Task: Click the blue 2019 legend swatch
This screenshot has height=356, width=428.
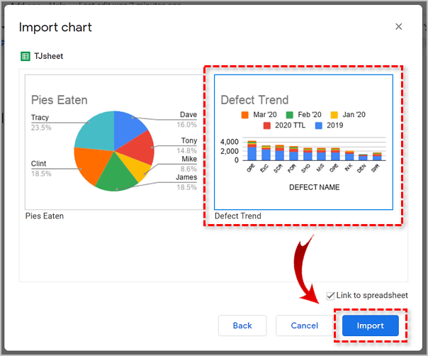Action: [318, 126]
